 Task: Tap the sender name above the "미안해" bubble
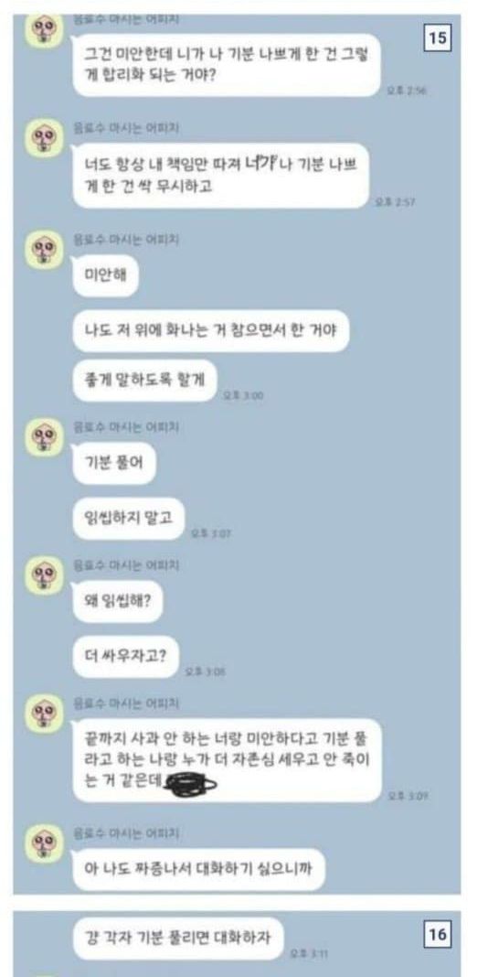coord(126,240)
